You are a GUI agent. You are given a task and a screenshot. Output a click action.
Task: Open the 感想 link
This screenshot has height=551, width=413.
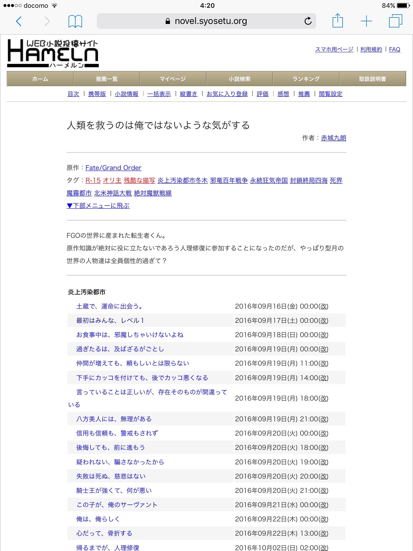pos(283,94)
